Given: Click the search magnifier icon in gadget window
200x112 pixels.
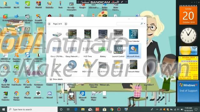Looking at the screenshot, I should 142,24.
